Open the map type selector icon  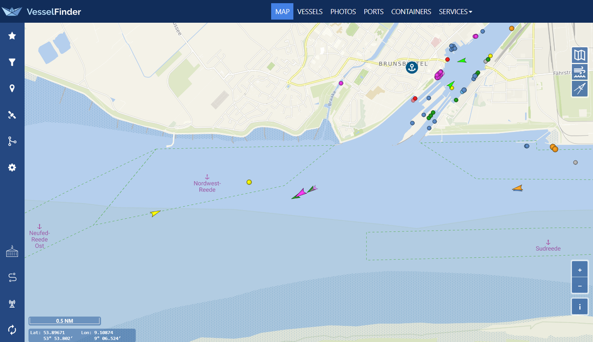tap(580, 56)
